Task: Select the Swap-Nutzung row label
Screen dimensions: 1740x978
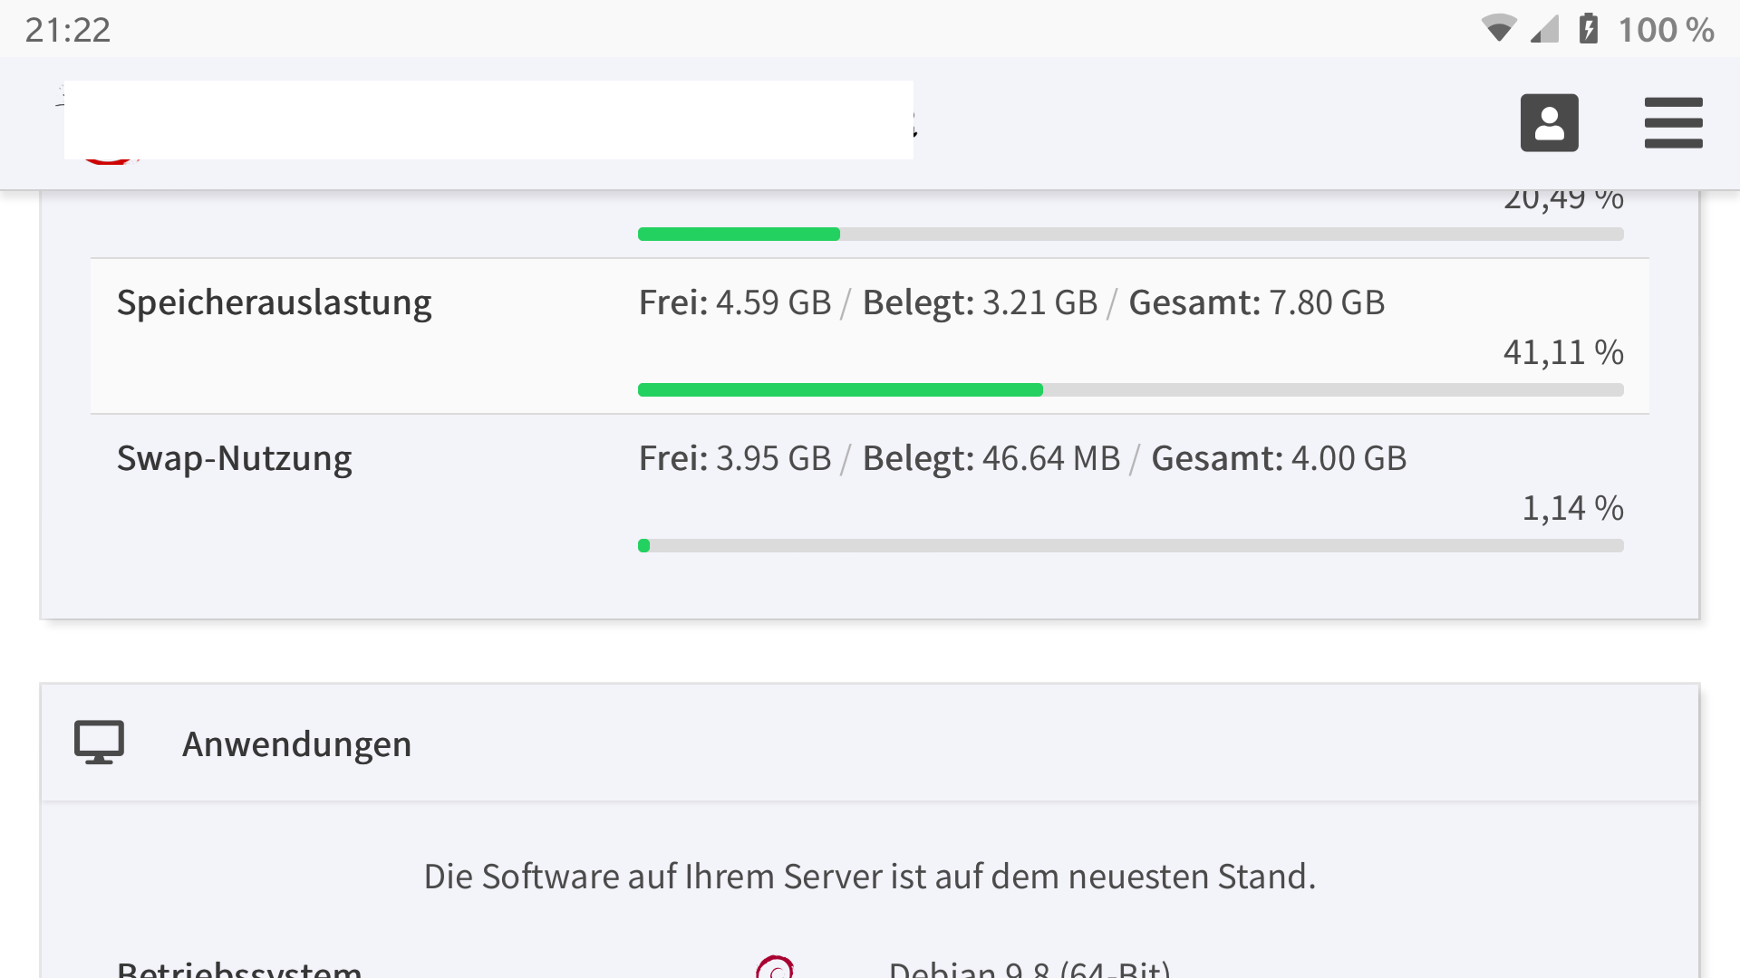Action: pyautogui.click(x=234, y=458)
